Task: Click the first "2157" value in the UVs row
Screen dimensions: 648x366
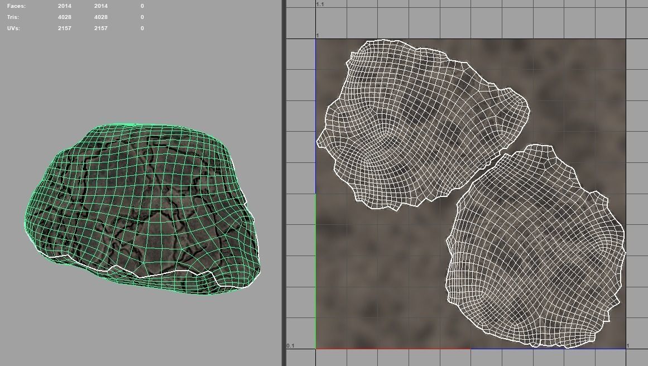Action: tap(65, 28)
